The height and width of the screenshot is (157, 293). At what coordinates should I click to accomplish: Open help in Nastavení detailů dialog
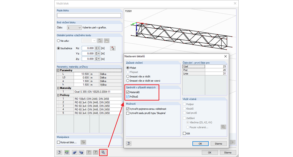128,144
